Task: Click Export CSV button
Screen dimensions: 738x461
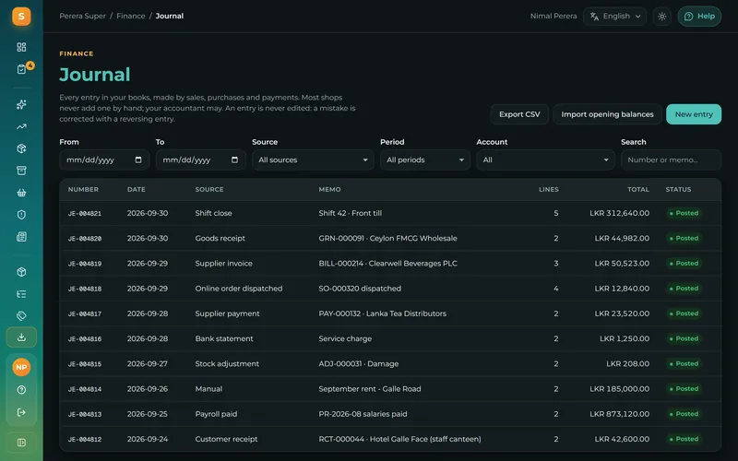Action: [x=519, y=114]
